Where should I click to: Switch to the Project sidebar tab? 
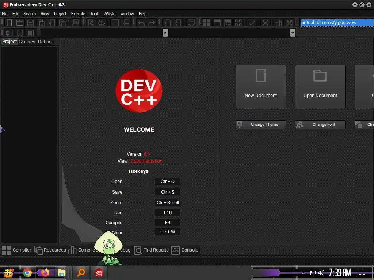click(x=9, y=42)
